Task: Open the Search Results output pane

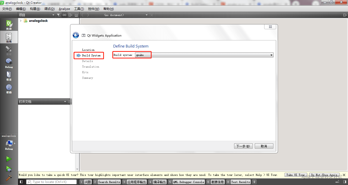Action: pos(107,182)
